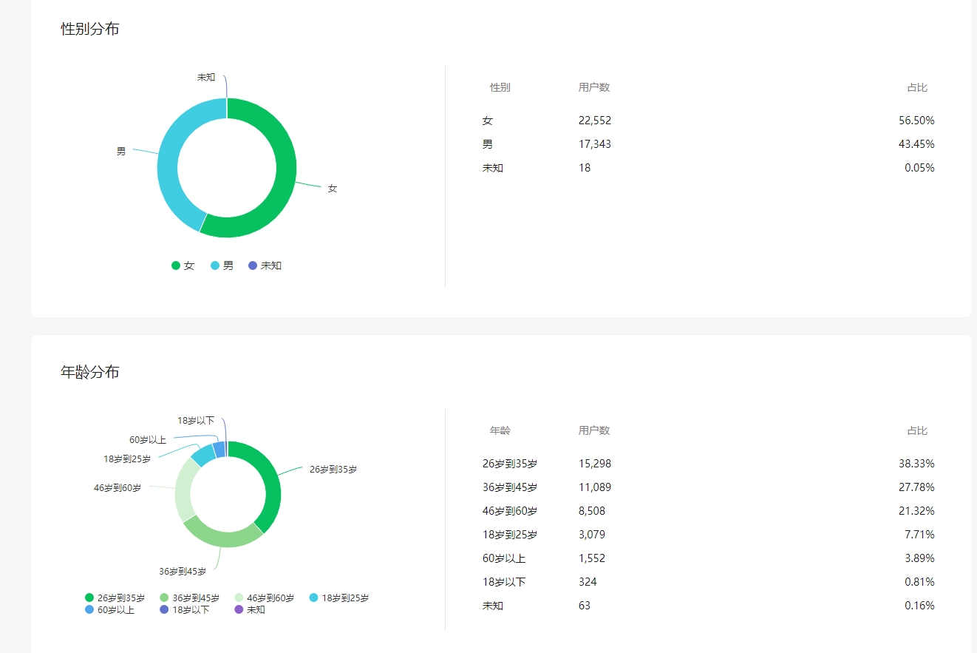Select the 22,552 user count cell
The height and width of the screenshot is (653, 977).
tap(595, 121)
